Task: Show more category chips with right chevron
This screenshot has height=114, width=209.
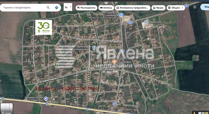Action: (182, 8)
